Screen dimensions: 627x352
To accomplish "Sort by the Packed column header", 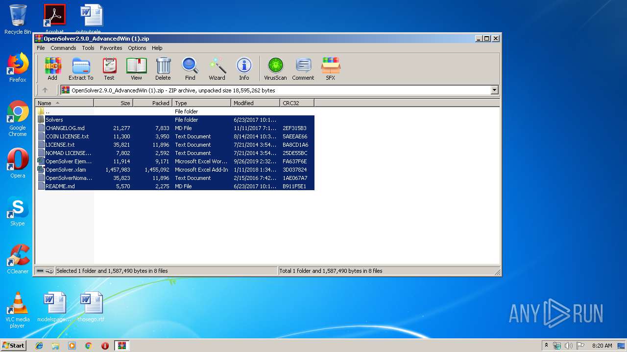I will point(152,103).
